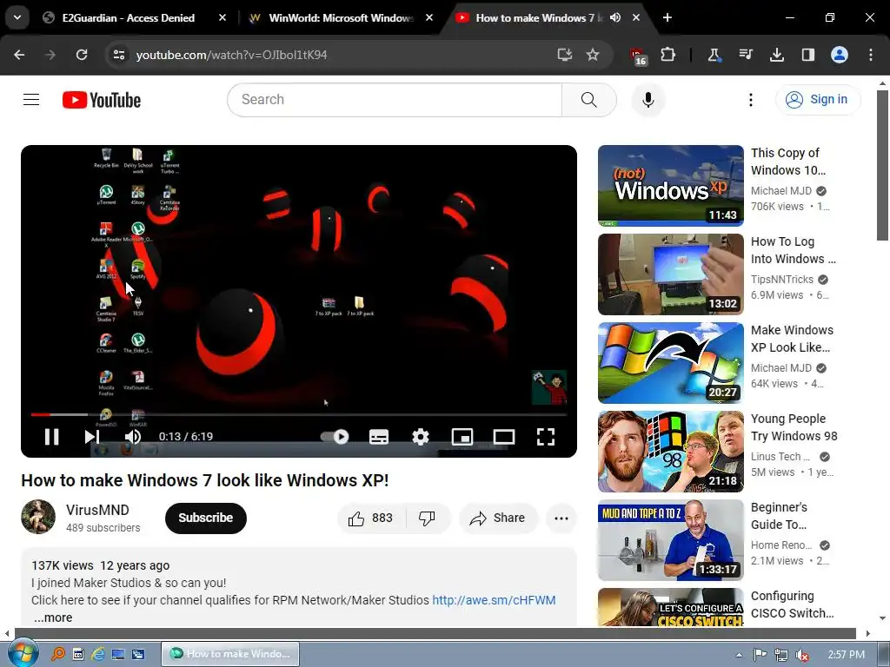The width and height of the screenshot is (890, 667).
Task: Close the E2Guardian tab
Action: click(222, 17)
